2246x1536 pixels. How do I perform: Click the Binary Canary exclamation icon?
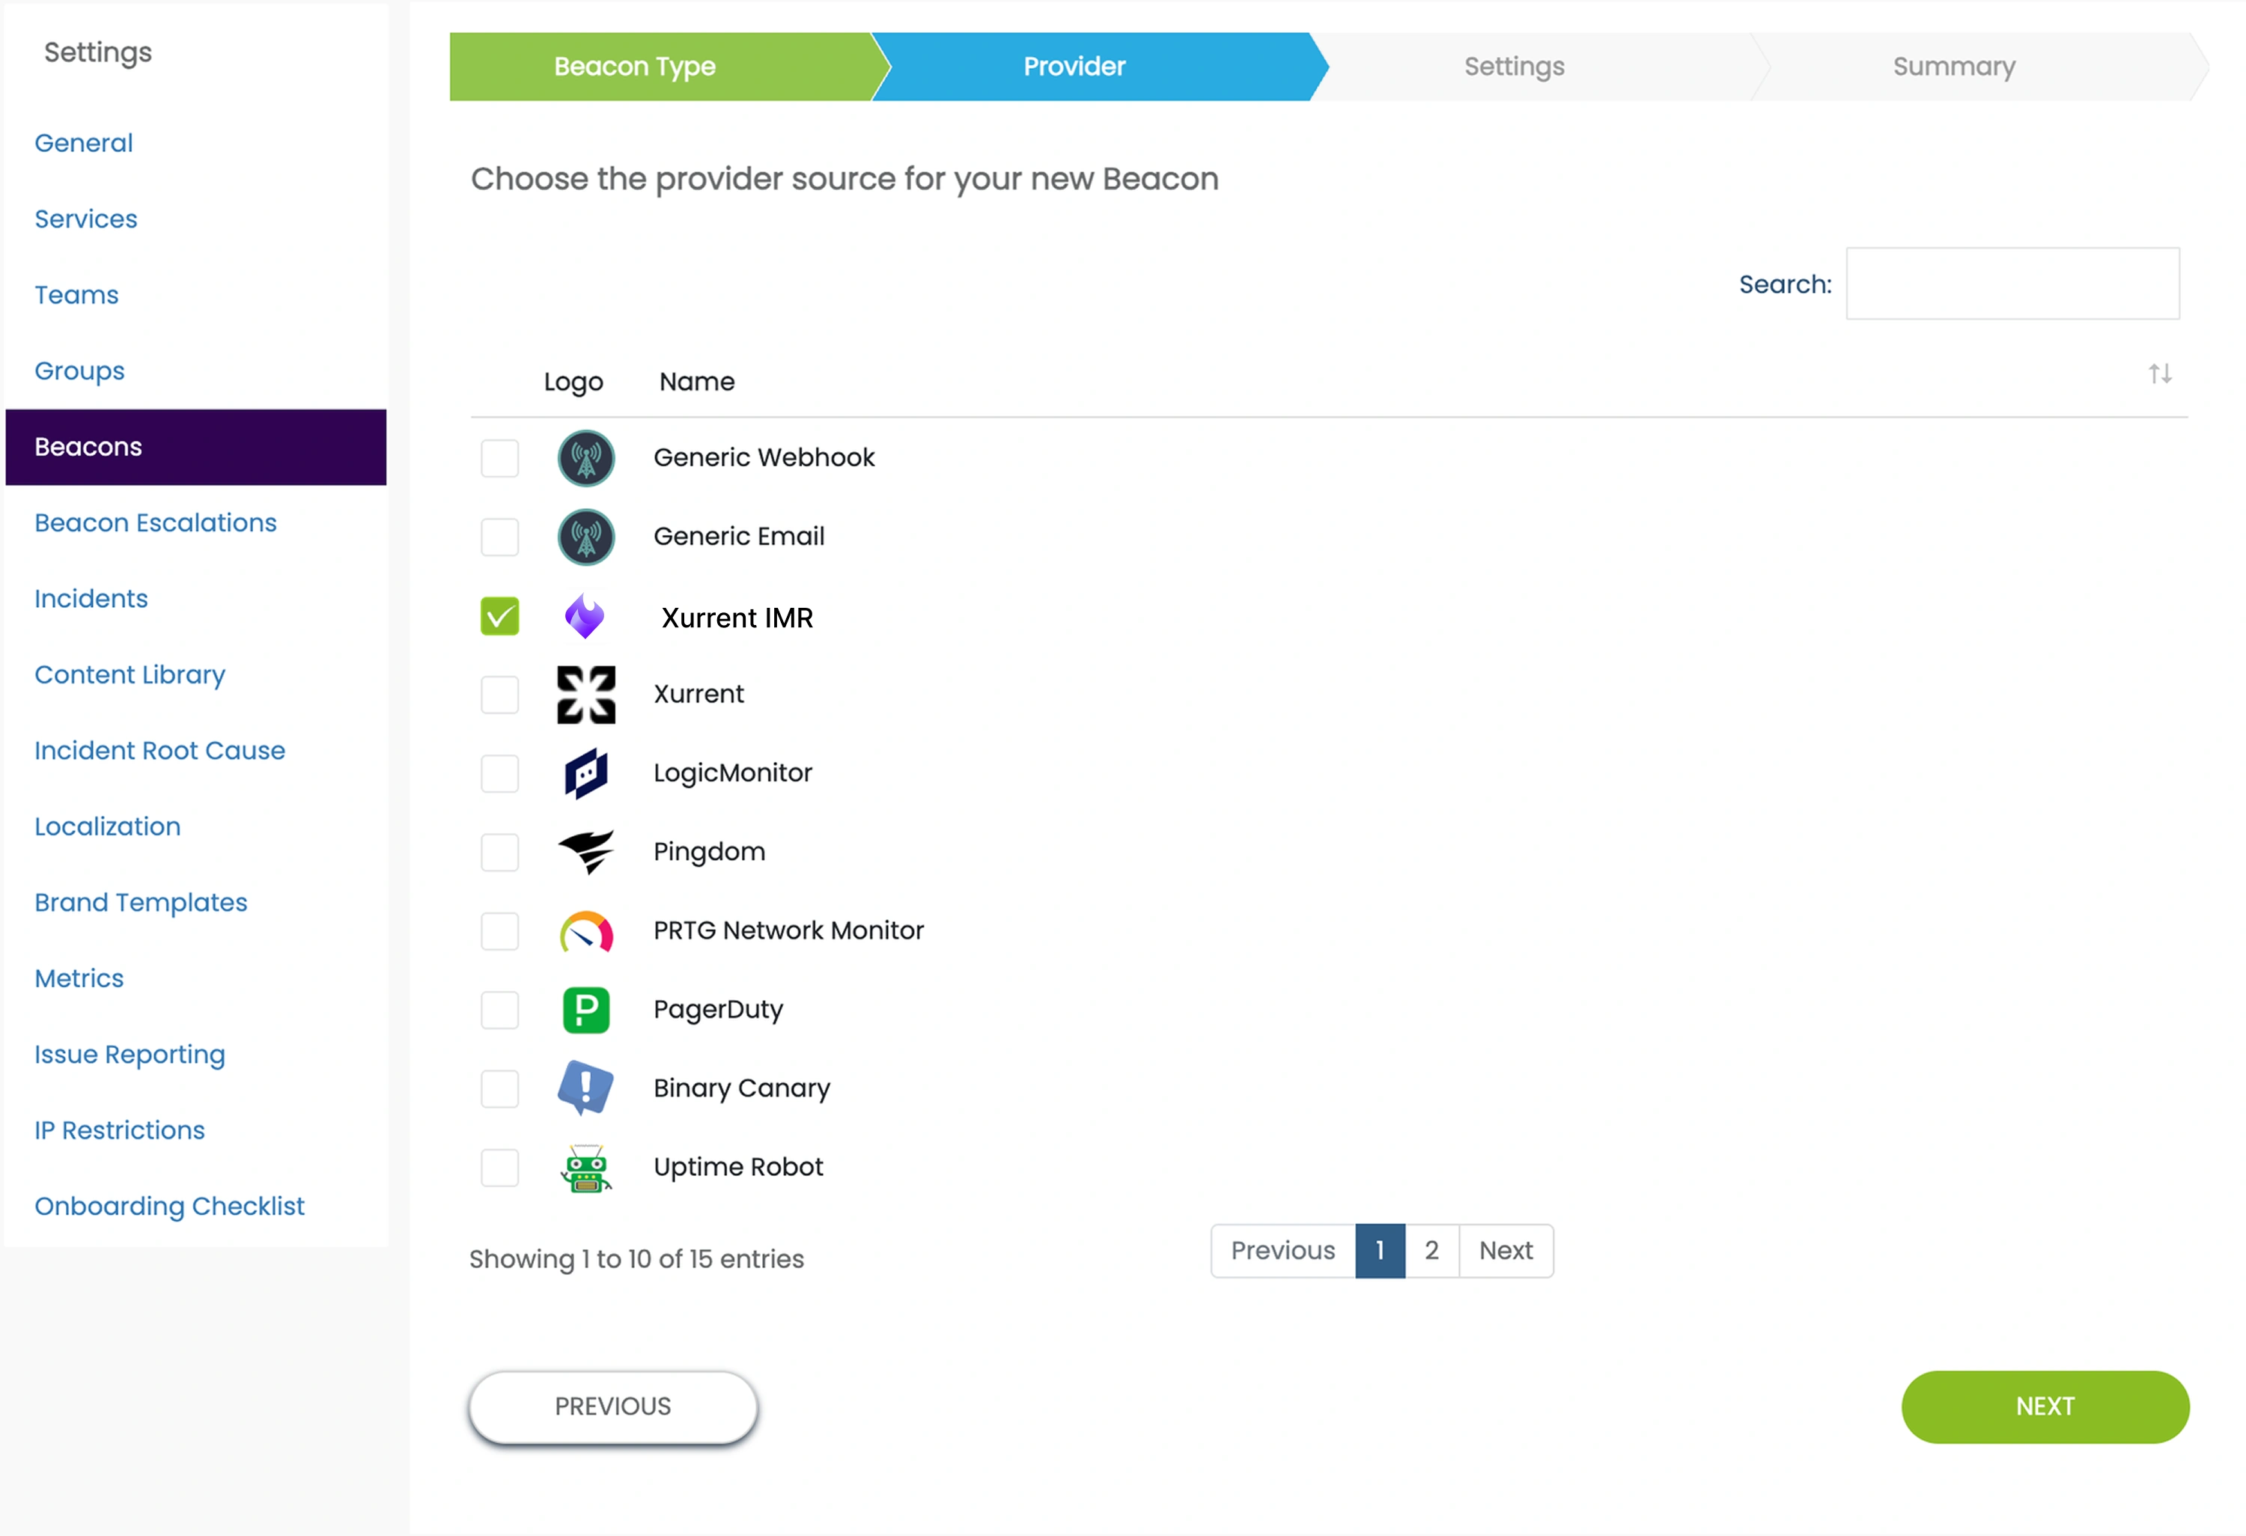point(585,1088)
